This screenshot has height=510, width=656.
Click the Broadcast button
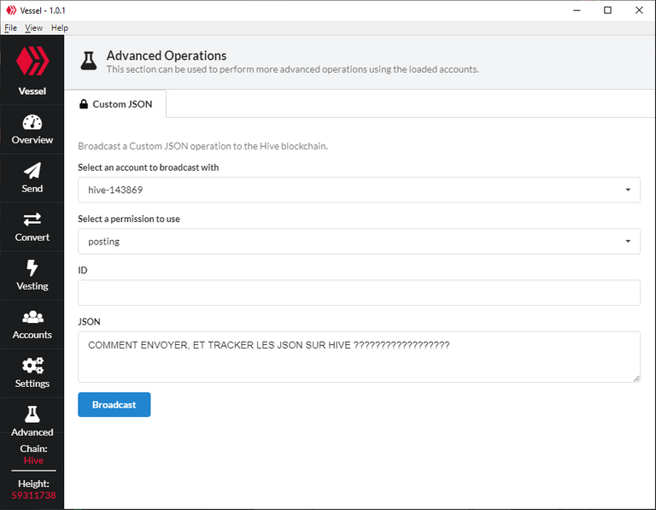click(114, 405)
